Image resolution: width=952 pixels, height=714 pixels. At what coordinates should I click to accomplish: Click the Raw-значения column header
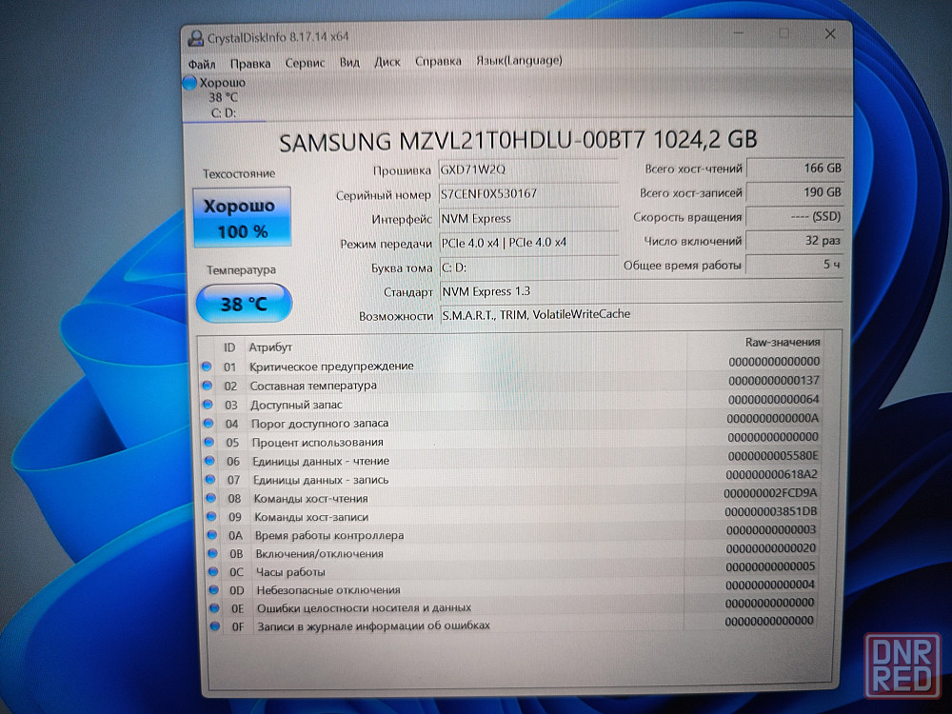point(782,343)
